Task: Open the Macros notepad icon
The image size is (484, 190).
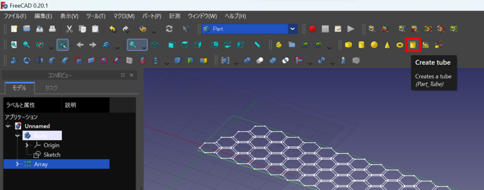Action: (338, 29)
